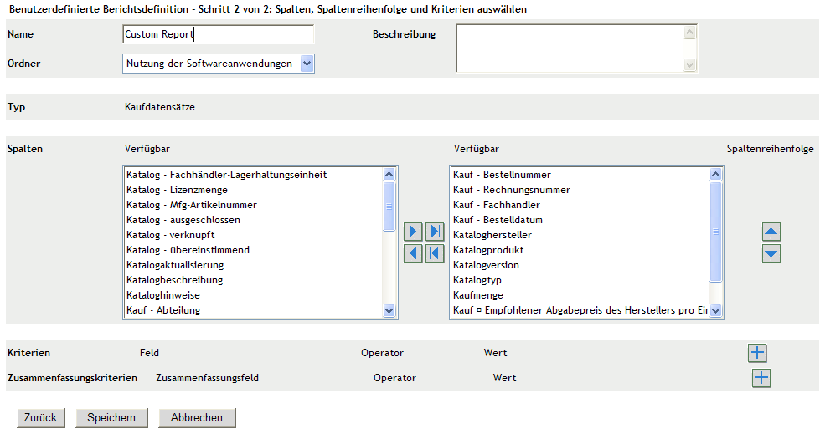
Task: Select 'Katalogaktualisierung' entry
Action: (254, 265)
